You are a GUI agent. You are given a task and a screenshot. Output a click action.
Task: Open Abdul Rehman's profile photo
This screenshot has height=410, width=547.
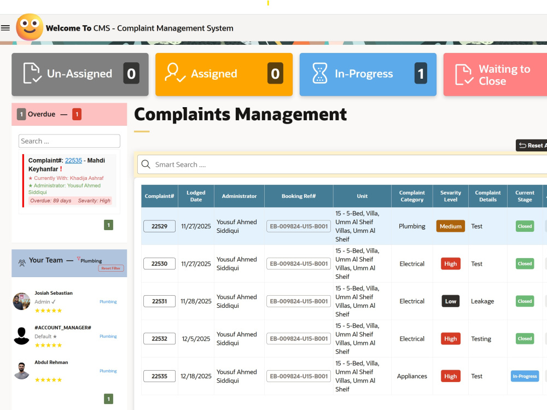22,371
